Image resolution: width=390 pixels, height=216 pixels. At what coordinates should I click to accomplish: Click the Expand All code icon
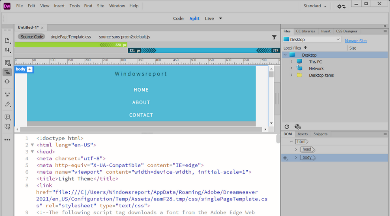pyautogui.click(x=7, y=94)
